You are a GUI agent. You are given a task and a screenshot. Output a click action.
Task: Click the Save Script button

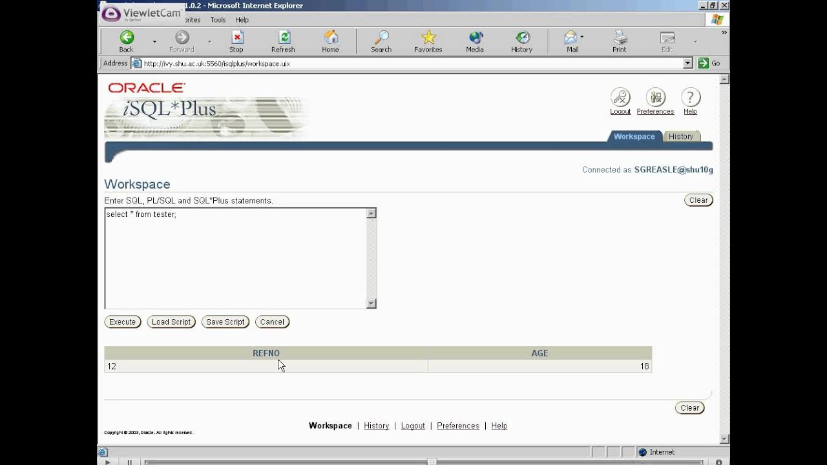coord(225,322)
